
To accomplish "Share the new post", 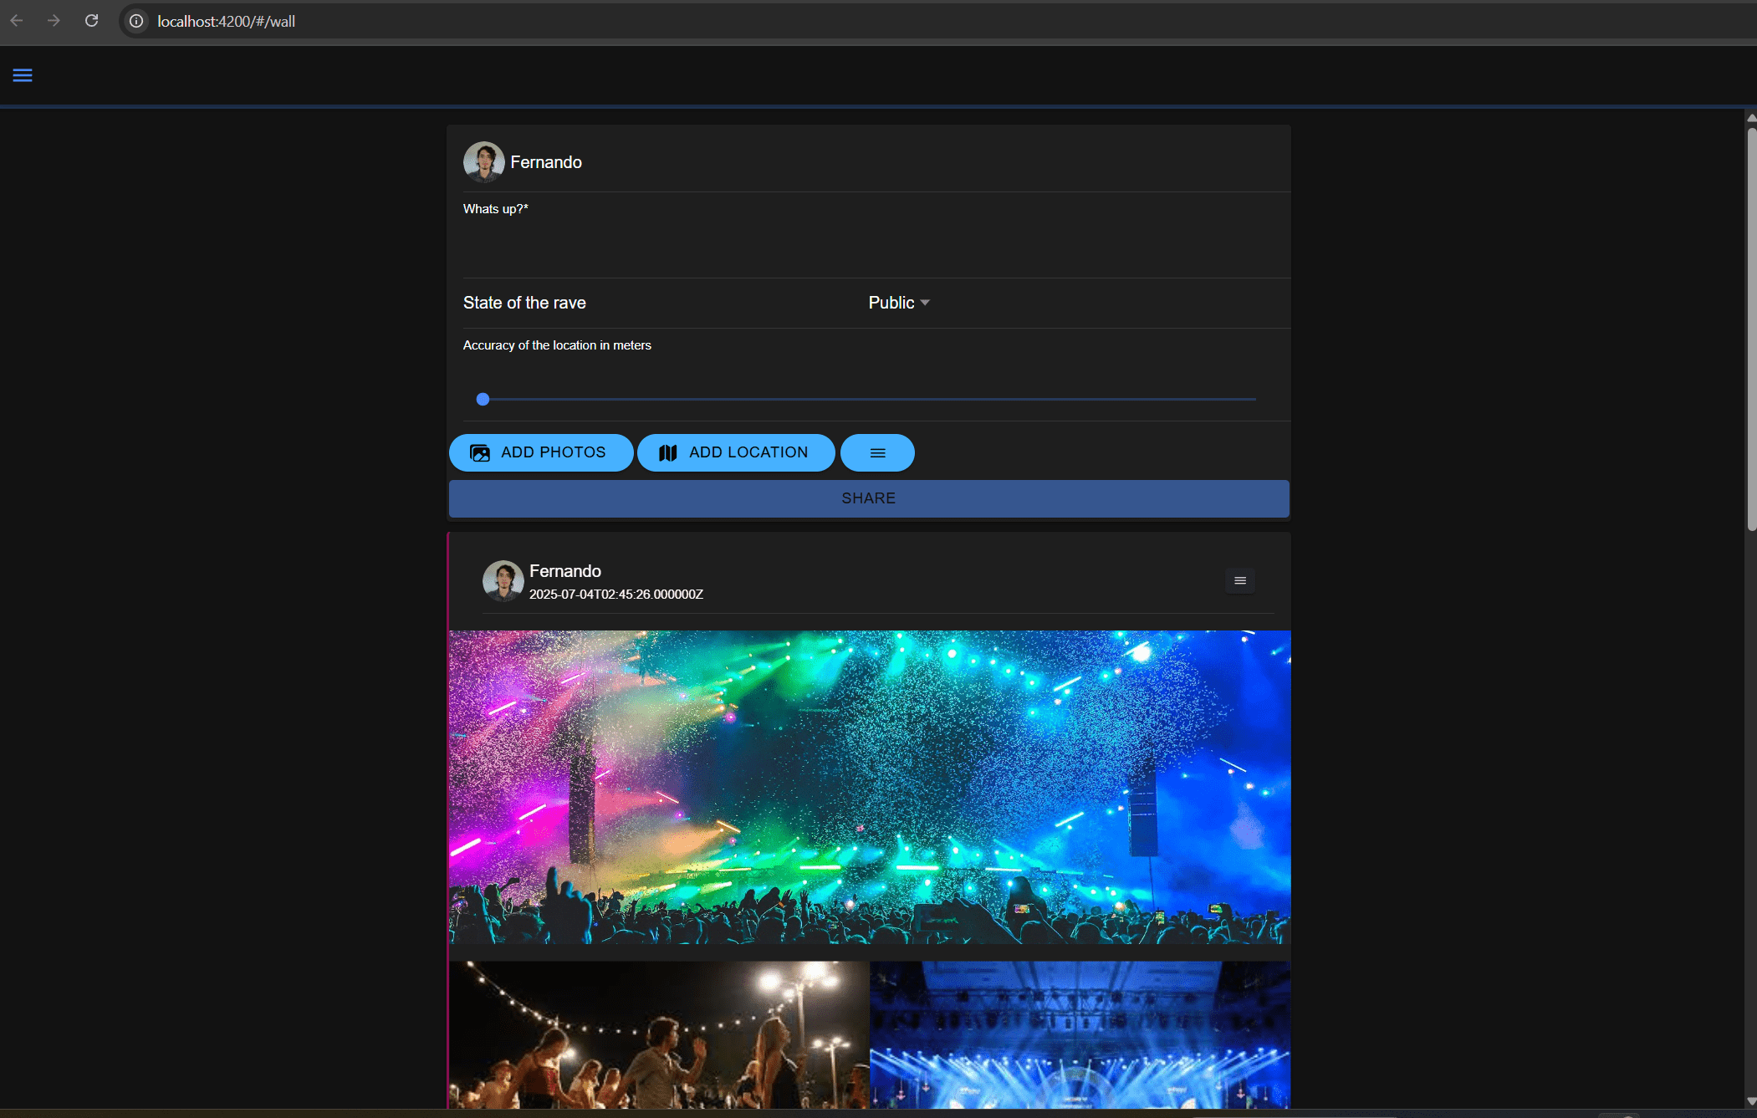I will point(868,498).
